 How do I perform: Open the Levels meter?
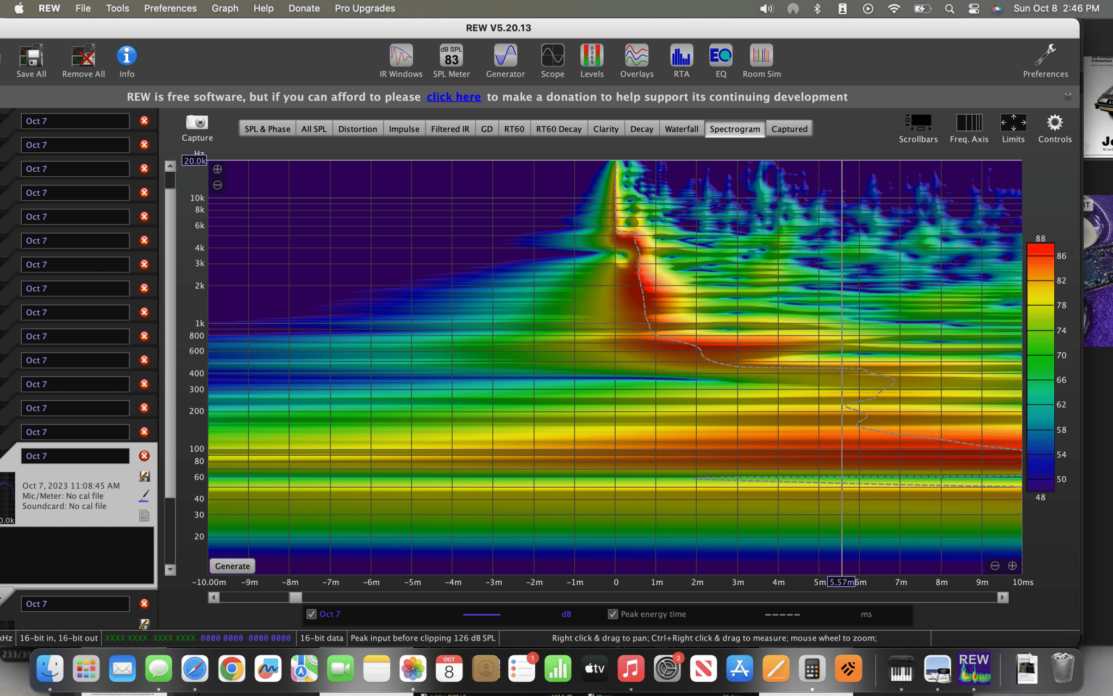point(592,60)
